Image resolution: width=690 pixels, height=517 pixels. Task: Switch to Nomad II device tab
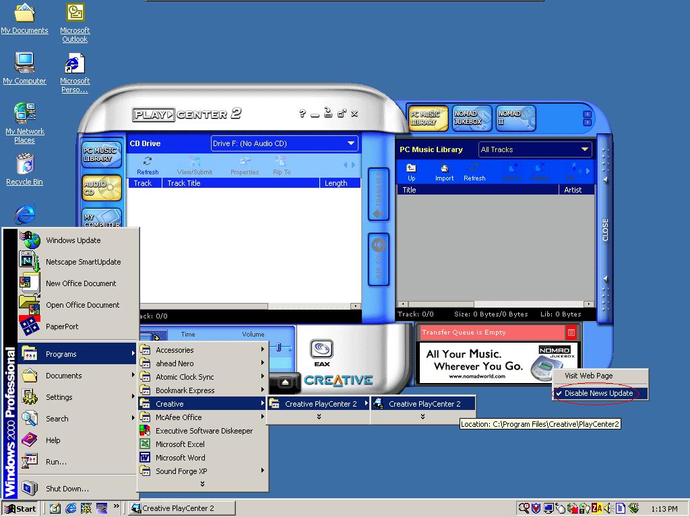click(515, 118)
